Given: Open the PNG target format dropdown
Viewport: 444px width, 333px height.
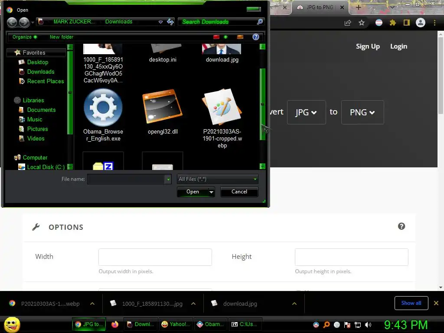Looking at the screenshot, I should coord(362,112).
